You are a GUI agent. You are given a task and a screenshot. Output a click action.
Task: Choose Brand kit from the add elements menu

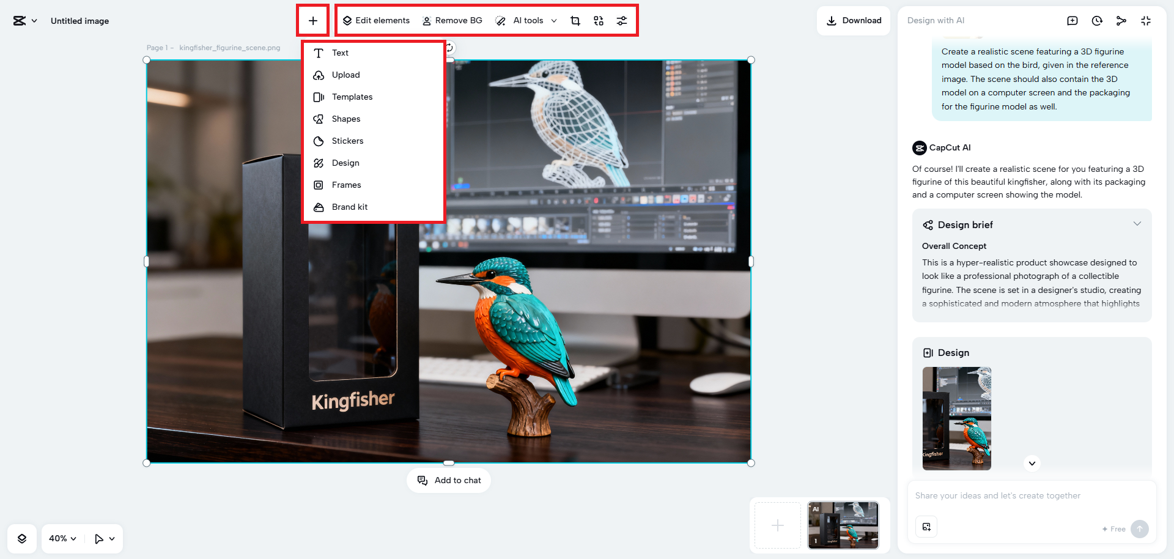(x=349, y=207)
